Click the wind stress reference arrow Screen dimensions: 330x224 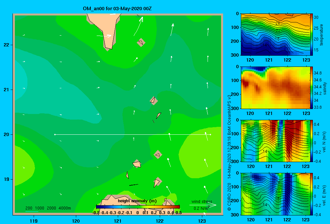[203, 205]
